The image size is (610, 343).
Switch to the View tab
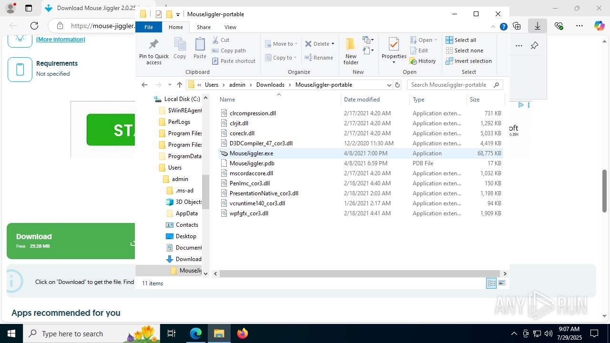click(x=230, y=27)
